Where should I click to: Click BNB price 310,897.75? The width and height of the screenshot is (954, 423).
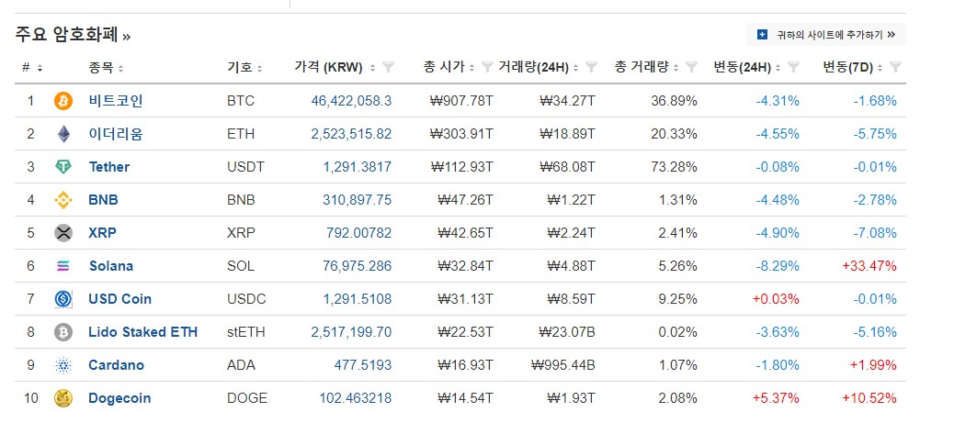coord(358,200)
